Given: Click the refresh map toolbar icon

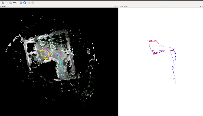Looking at the screenshot, I should [x=21, y=3].
